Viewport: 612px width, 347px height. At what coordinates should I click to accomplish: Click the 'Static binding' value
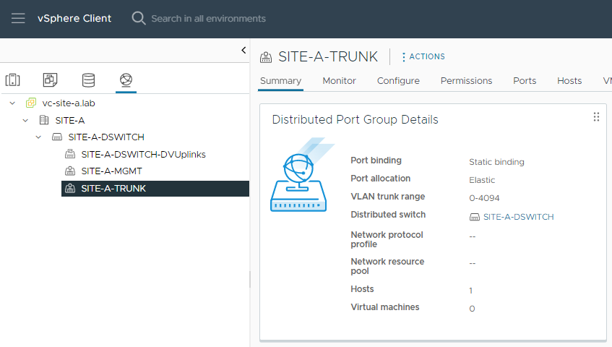click(496, 162)
